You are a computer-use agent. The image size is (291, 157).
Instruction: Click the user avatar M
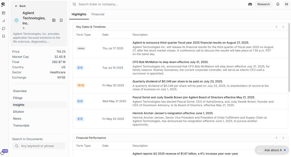click(x=286, y=4)
